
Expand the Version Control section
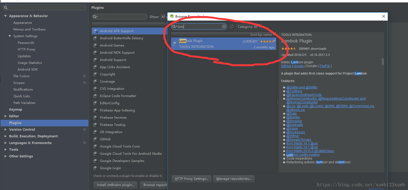click(6, 130)
